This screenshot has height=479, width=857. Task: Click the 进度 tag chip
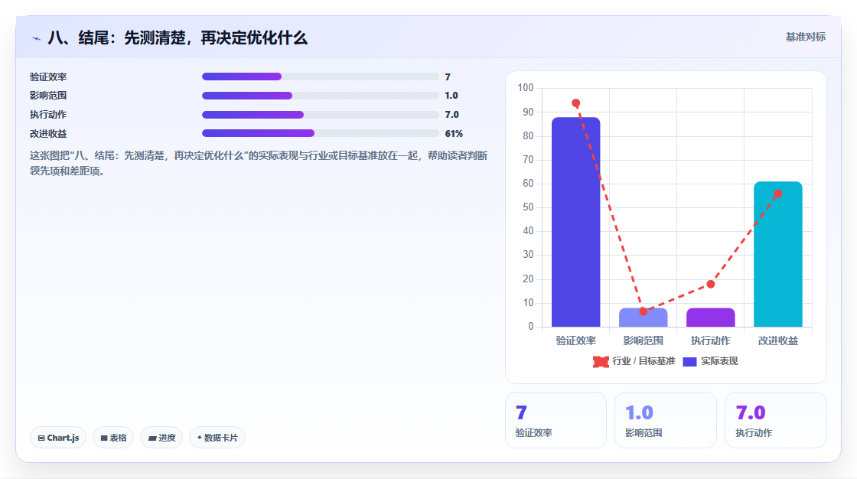click(x=161, y=438)
